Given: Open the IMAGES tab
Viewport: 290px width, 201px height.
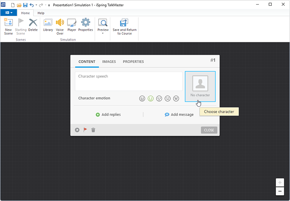Looking at the screenshot, I should point(109,61).
